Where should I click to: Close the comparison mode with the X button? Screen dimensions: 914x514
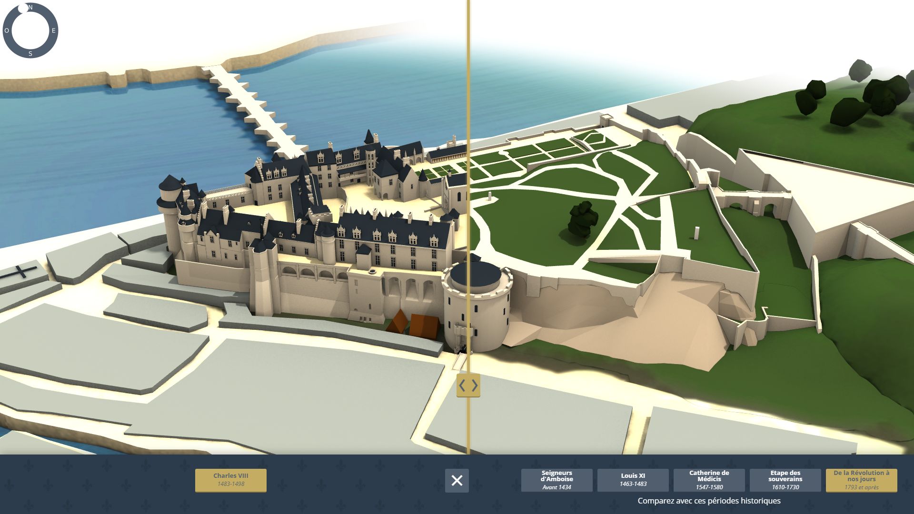(457, 481)
